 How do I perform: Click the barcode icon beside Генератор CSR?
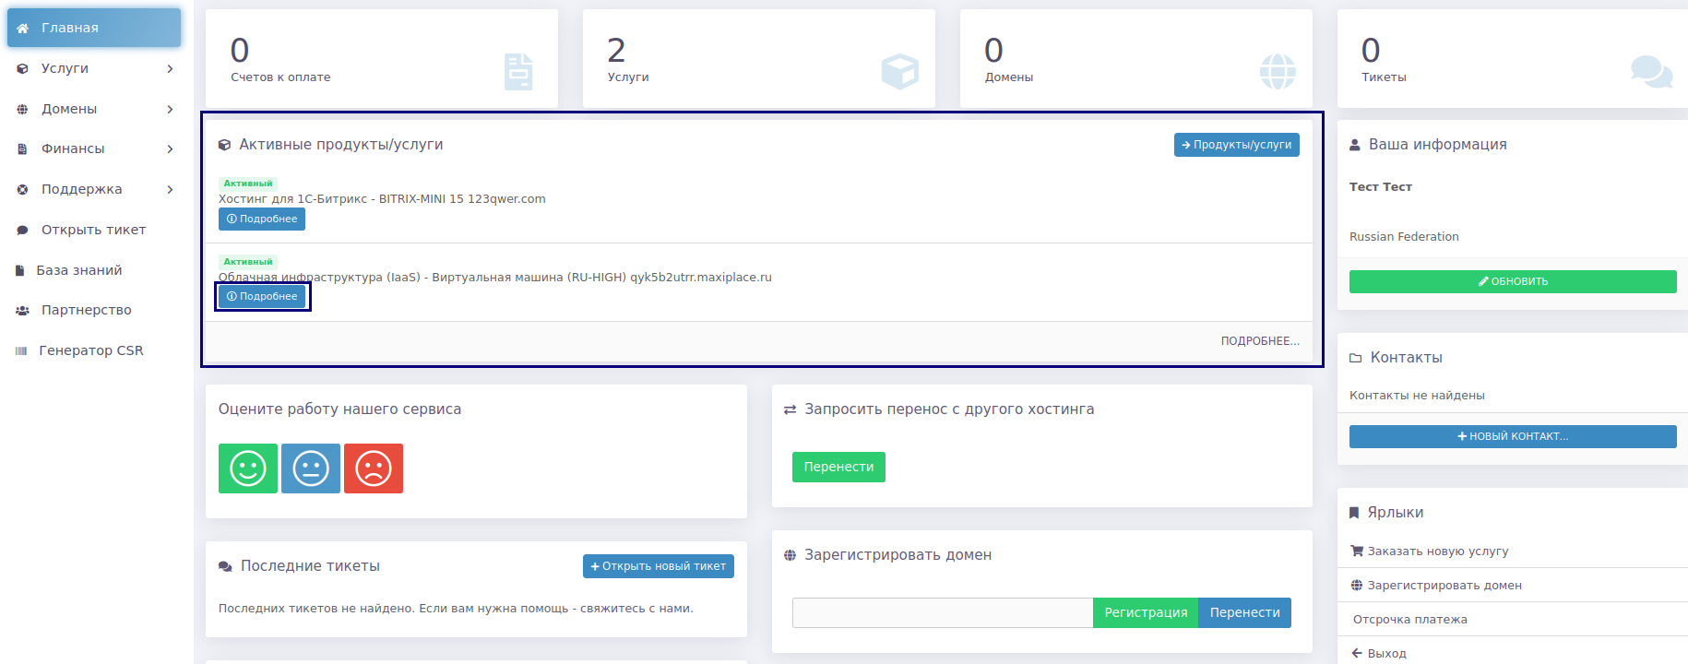coord(21,350)
